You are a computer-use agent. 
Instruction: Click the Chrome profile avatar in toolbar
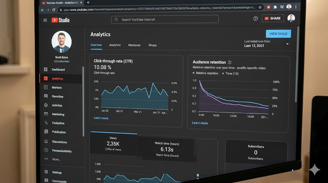(x=289, y=7)
